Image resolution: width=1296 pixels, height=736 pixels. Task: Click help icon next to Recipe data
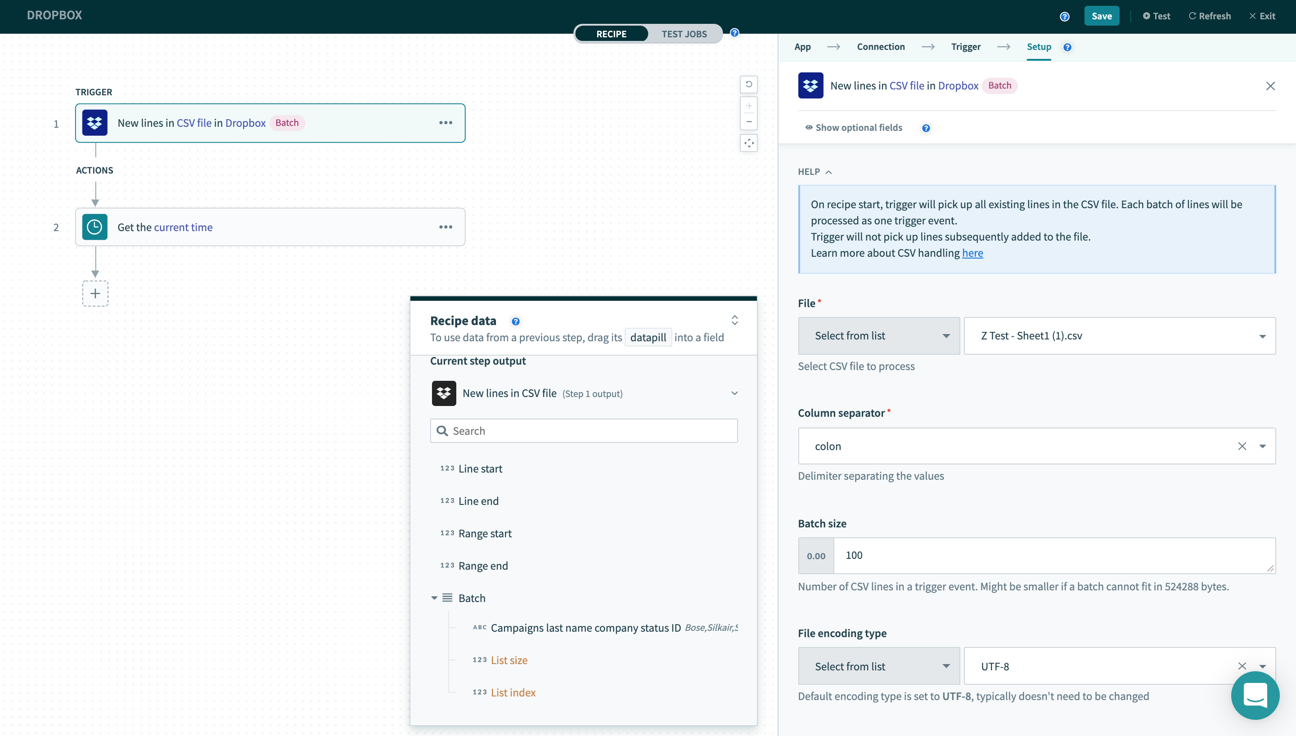pos(515,321)
